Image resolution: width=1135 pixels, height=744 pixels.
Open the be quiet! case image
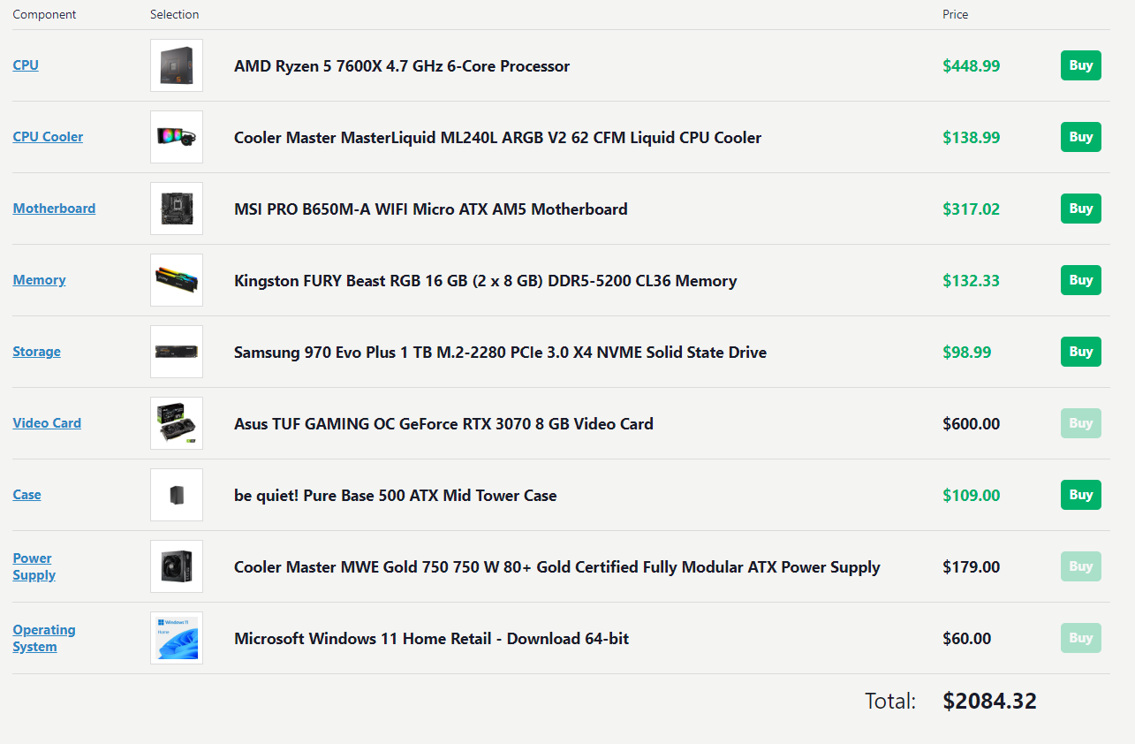(x=177, y=495)
